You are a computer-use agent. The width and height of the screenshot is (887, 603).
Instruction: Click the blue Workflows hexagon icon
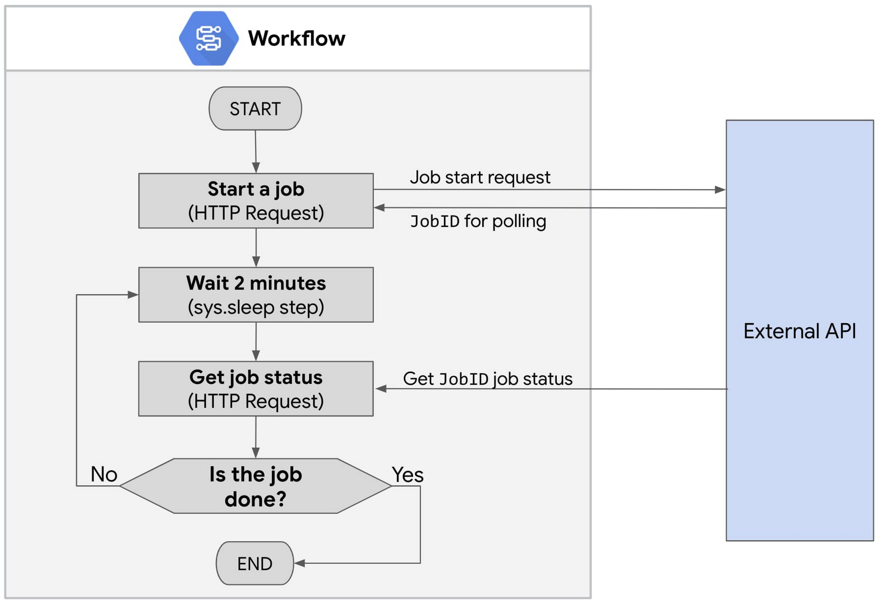tap(209, 38)
